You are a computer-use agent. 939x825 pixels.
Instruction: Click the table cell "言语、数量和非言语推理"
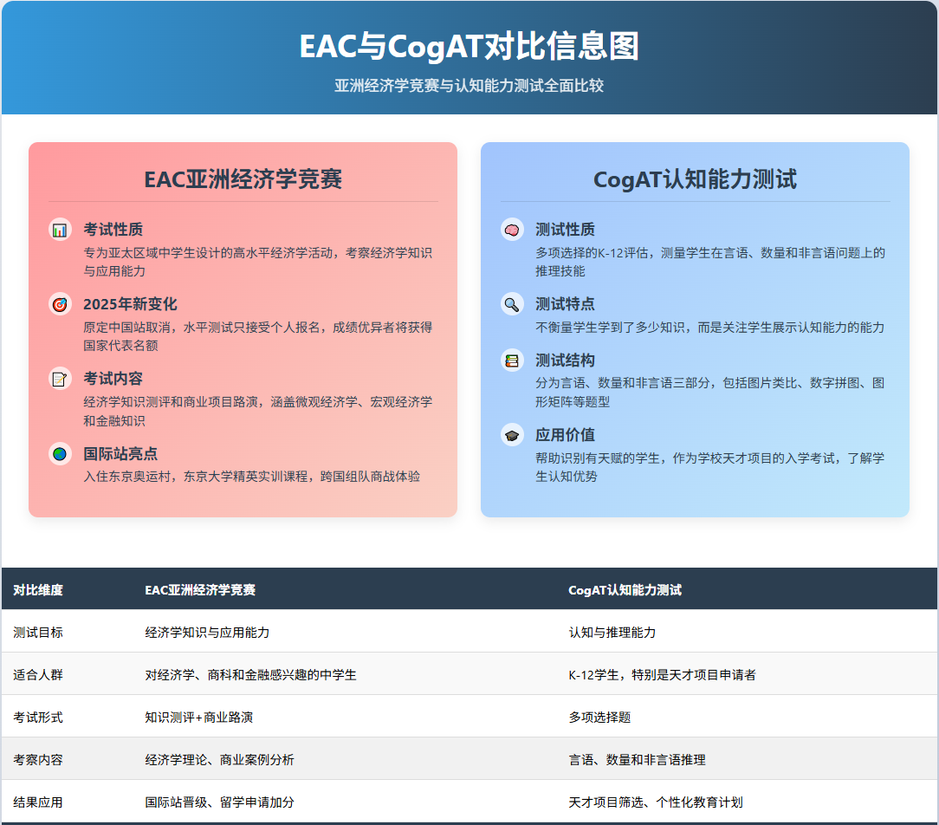tap(638, 760)
